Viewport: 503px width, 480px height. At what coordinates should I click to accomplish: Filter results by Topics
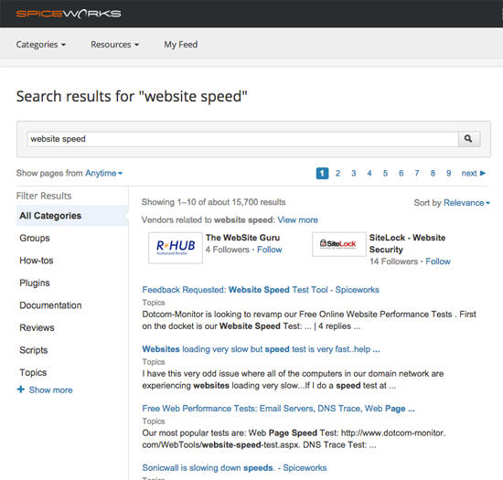33,373
